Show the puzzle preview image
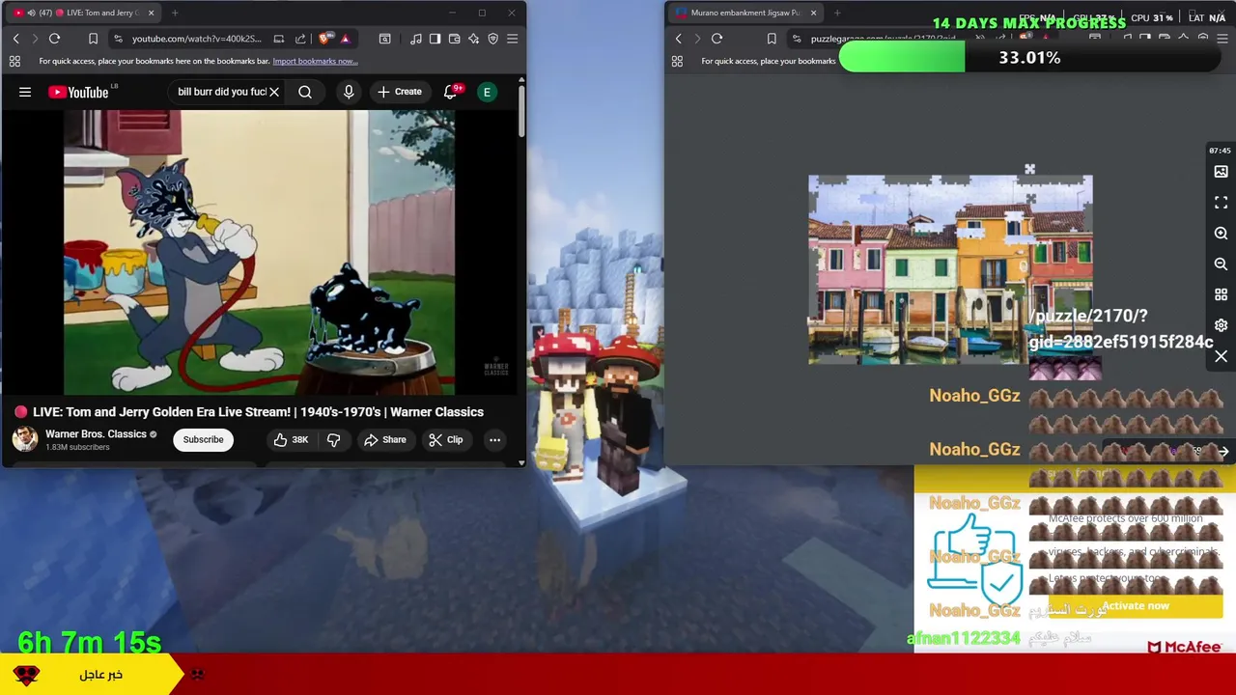1236x695 pixels. pyautogui.click(x=1221, y=172)
